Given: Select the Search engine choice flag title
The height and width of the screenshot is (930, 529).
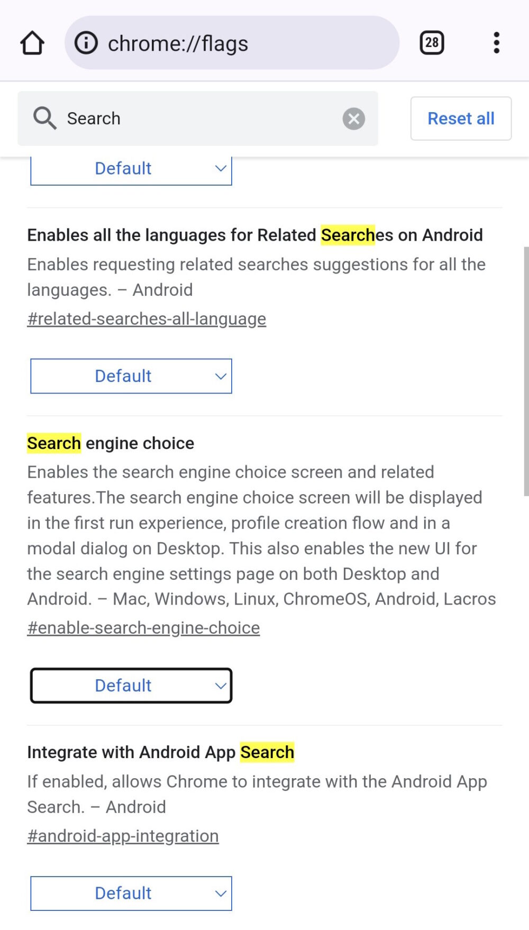Looking at the screenshot, I should coord(110,443).
